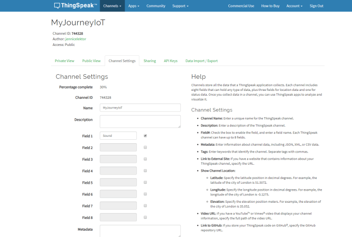Select the Channel Settings tab
The width and height of the screenshot is (352, 237).
122,61
